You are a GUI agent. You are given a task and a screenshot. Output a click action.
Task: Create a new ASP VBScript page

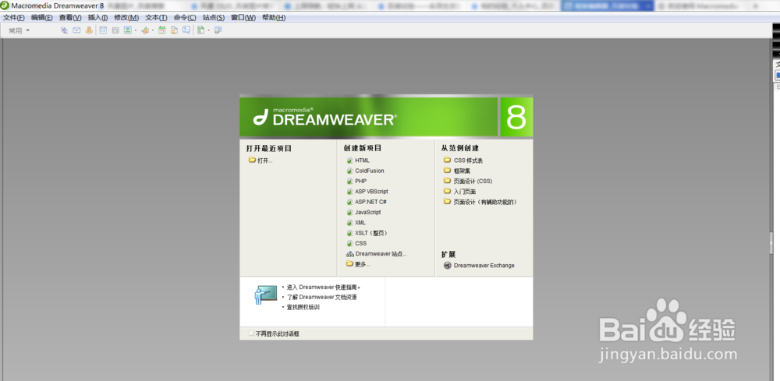[367, 192]
